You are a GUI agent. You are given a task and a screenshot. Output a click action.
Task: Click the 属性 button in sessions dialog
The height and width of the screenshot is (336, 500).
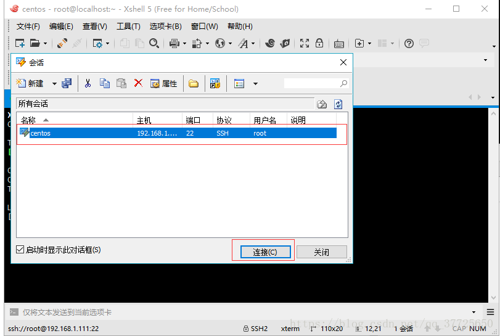coord(163,83)
